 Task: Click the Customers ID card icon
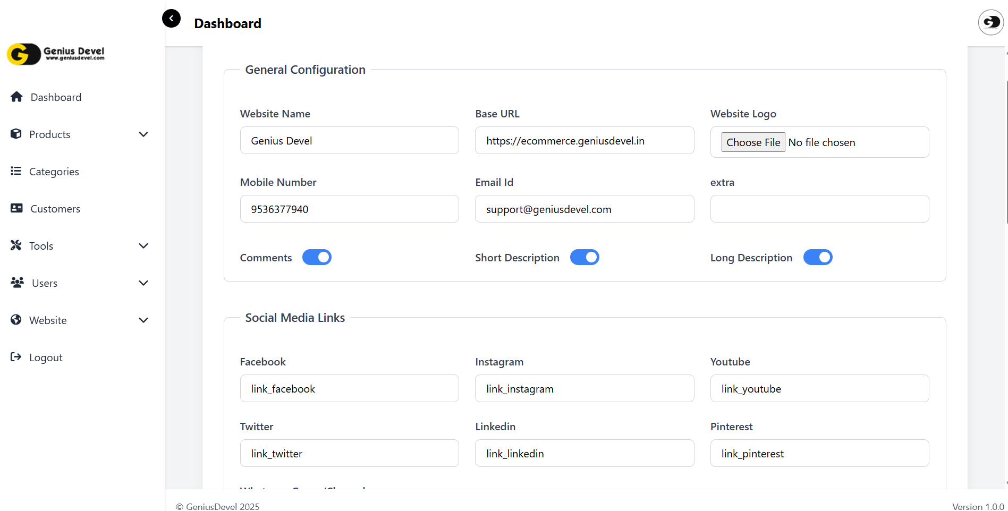(16, 208)
